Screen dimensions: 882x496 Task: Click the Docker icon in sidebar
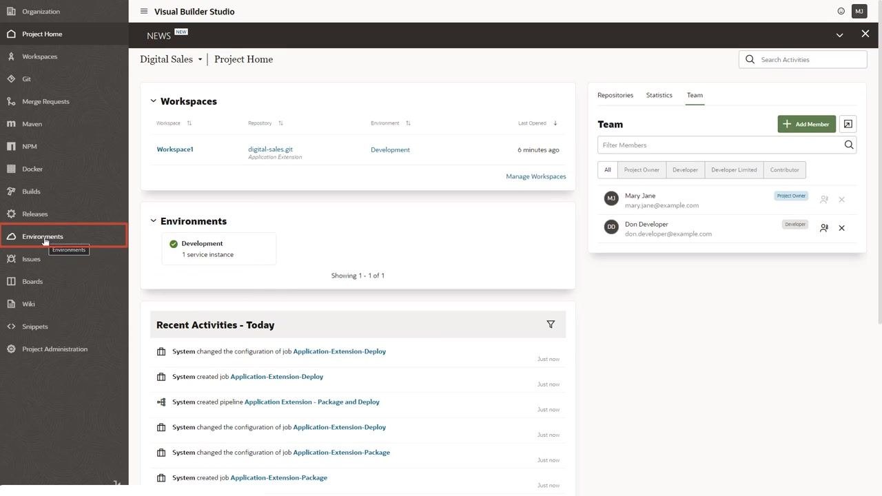click(11, 169)
